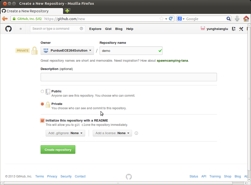This screenshot has width=251, height=185.
Task: Go to Firefox home page icon
Action: click(246, 19)
